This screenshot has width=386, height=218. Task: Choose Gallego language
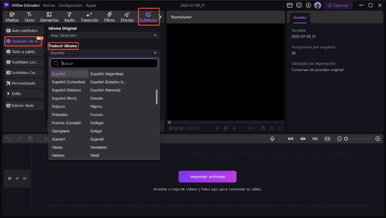(x=97, y=123)
